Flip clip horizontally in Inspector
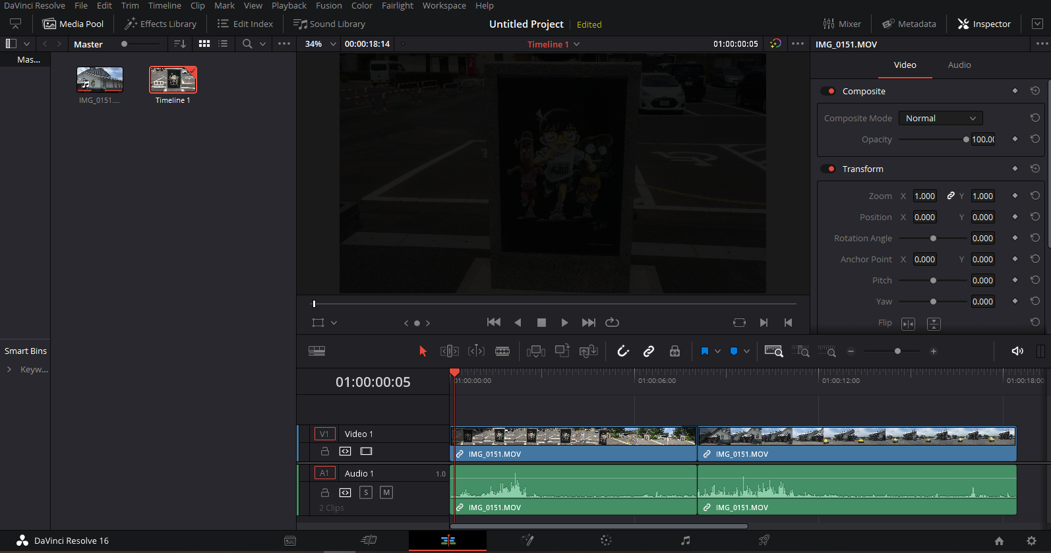Viewport: 1051px width, 553px height. [908, 324]
